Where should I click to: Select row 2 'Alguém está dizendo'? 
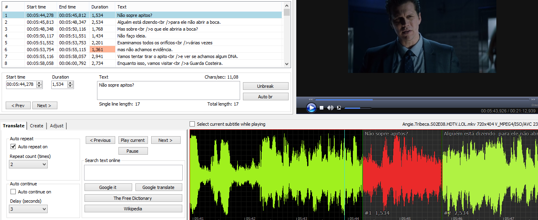pos(142,22)
